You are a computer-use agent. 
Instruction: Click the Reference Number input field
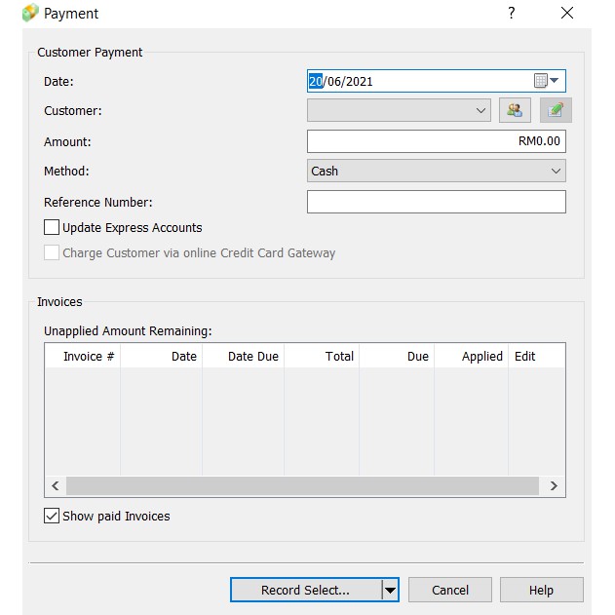click(436, 202)
